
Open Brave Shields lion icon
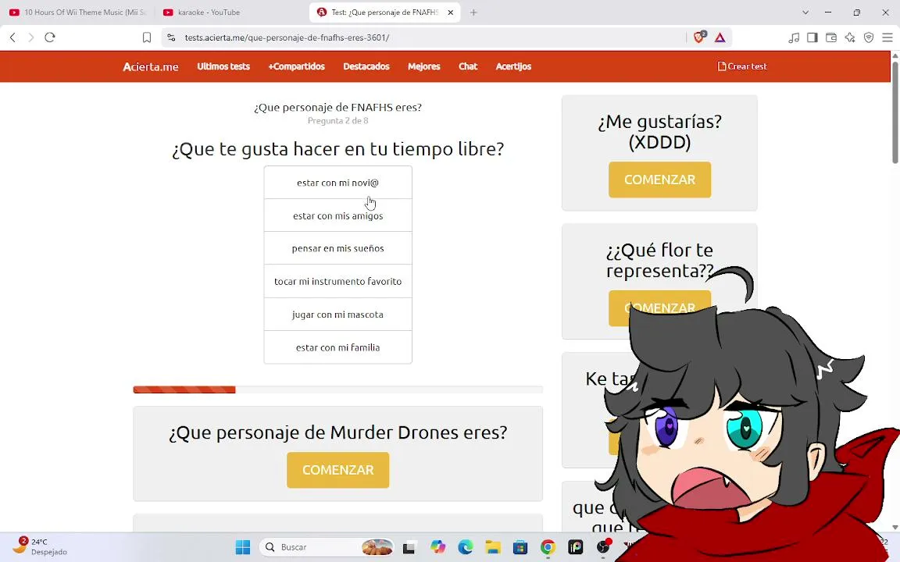tap(698, 37)
